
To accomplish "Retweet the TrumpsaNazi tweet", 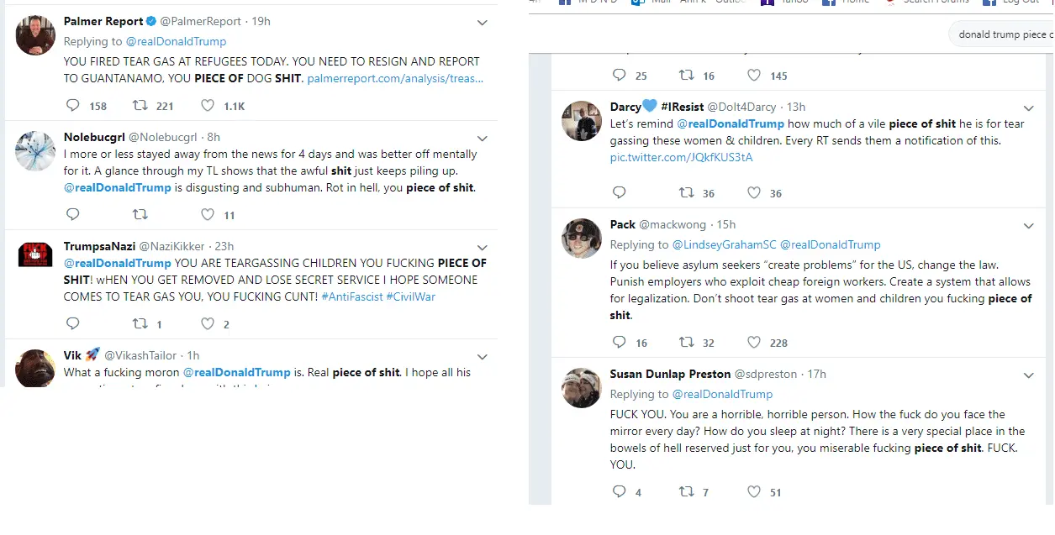I will tap(140, 323).
